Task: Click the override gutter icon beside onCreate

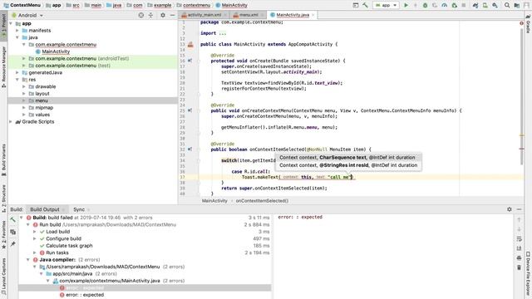Action: coord(190,61)
